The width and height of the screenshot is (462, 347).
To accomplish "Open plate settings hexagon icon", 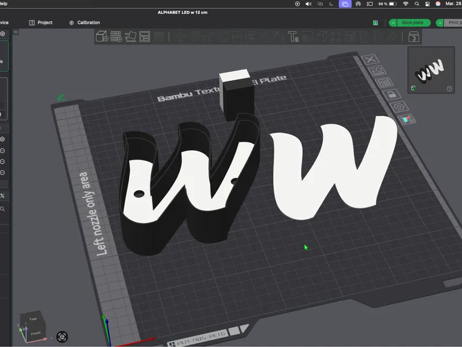I will [399, 106].
